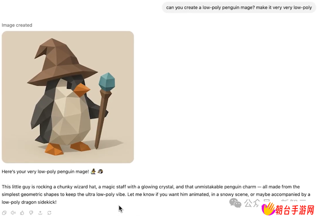Regenerate the response with the circular arrows icon

click(x=49, y=212)
